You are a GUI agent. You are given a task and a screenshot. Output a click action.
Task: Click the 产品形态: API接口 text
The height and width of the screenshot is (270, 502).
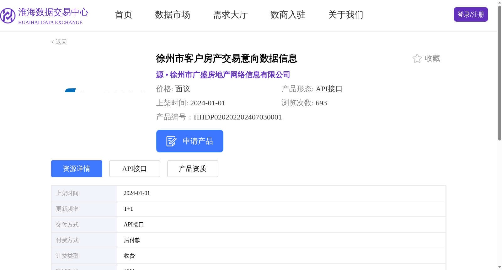click(312, 89)
